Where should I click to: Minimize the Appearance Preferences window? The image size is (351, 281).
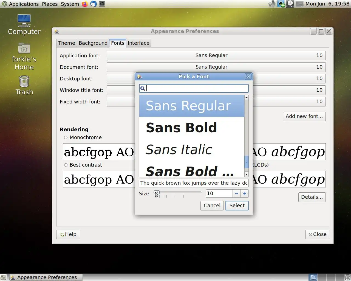(313, 31)
